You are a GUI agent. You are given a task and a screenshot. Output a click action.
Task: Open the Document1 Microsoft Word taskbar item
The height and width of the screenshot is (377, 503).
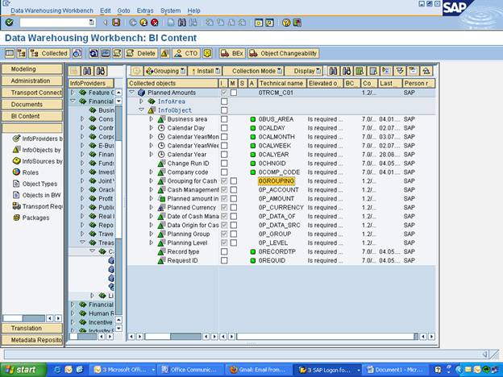(x=395, y=370)
